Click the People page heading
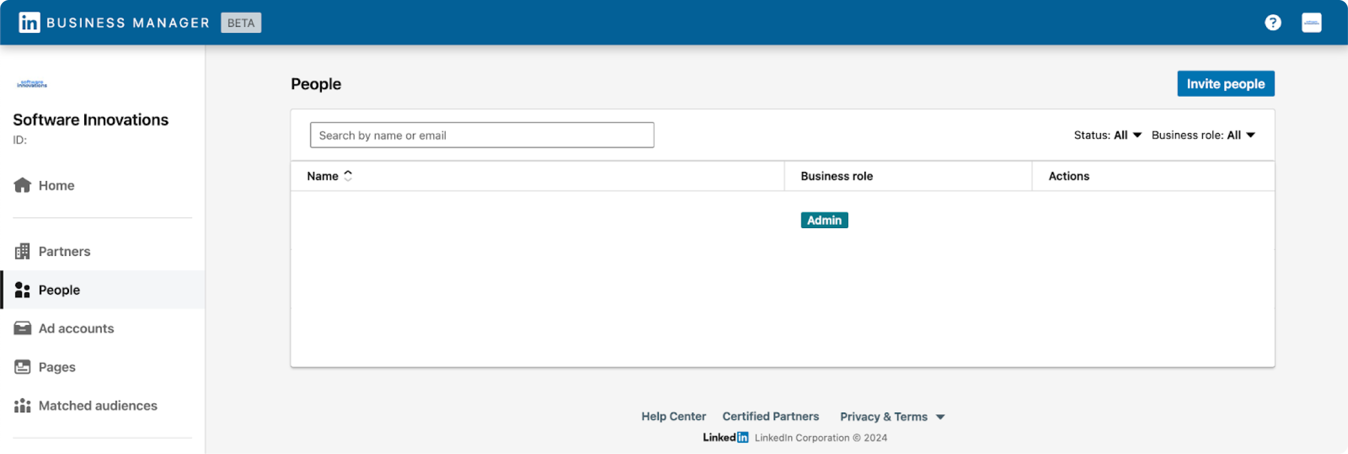The image size is (1348, 454). 316,84
